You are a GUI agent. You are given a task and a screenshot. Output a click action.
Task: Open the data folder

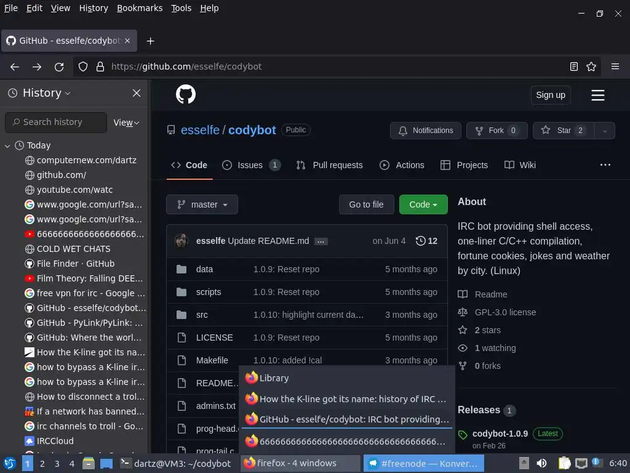pos(204,270)
